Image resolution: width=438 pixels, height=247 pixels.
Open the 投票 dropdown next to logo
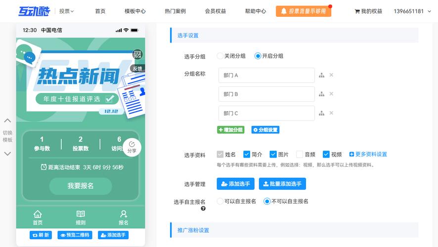click(x=66, y=11)
